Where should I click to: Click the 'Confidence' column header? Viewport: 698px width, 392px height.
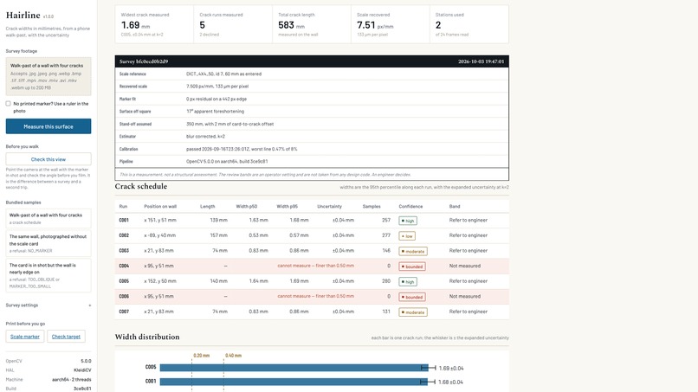point(410,207)
